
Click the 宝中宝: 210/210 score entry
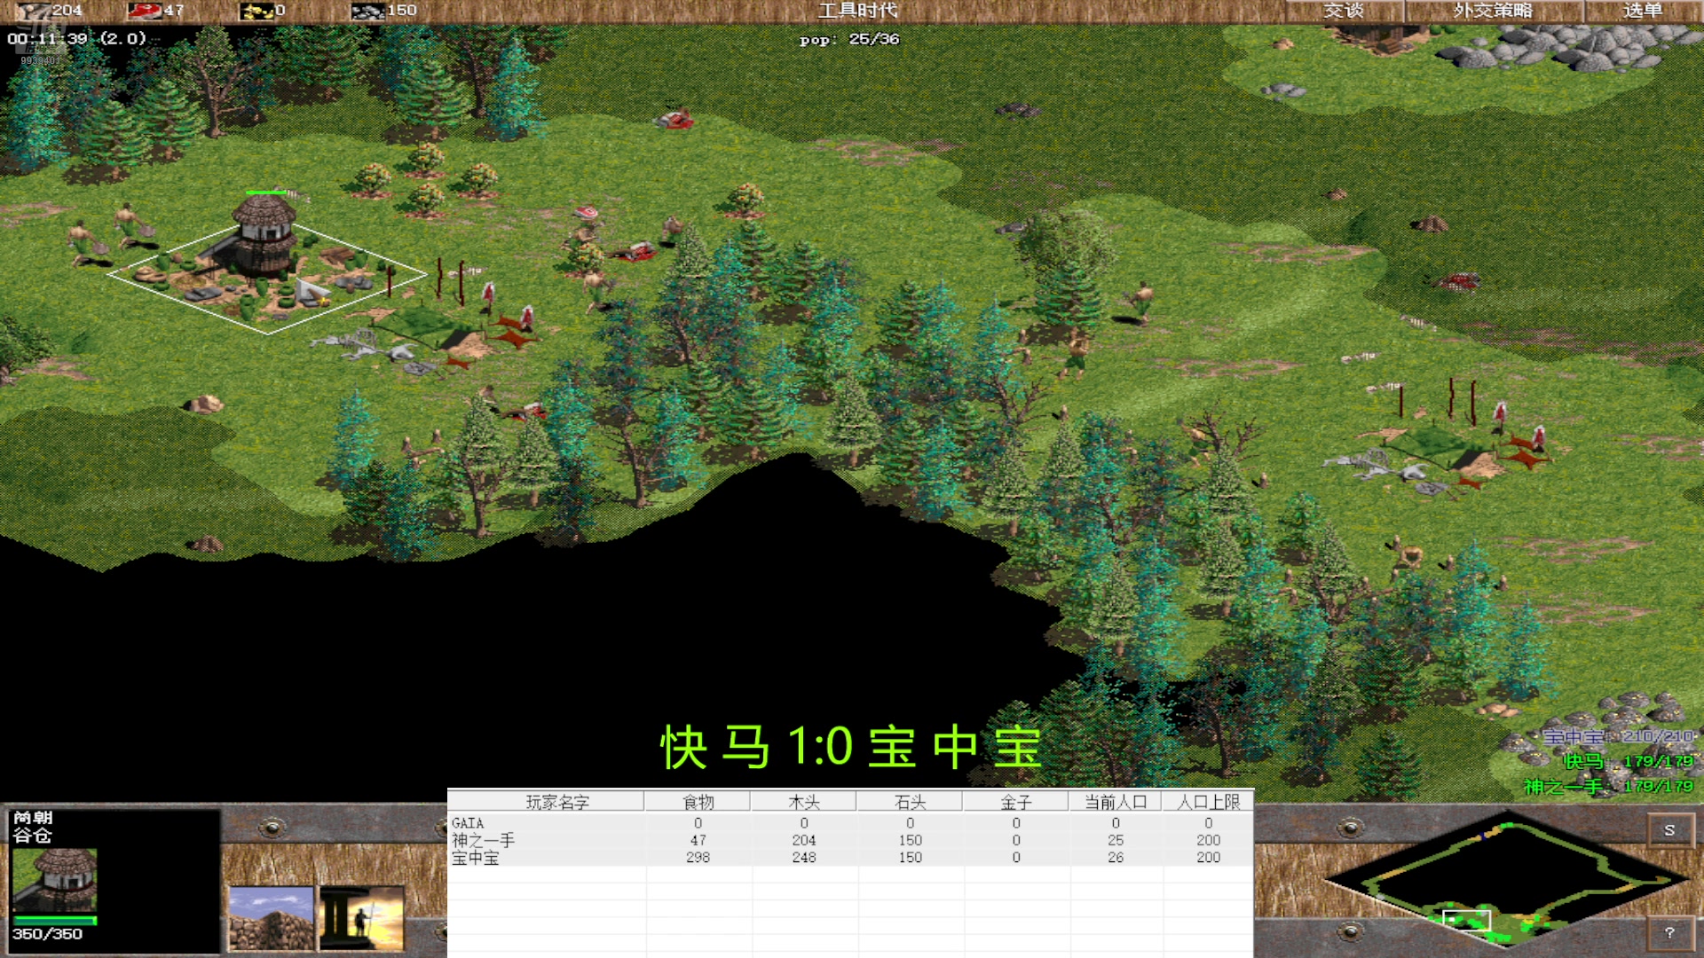click(x=1618, y=737)
